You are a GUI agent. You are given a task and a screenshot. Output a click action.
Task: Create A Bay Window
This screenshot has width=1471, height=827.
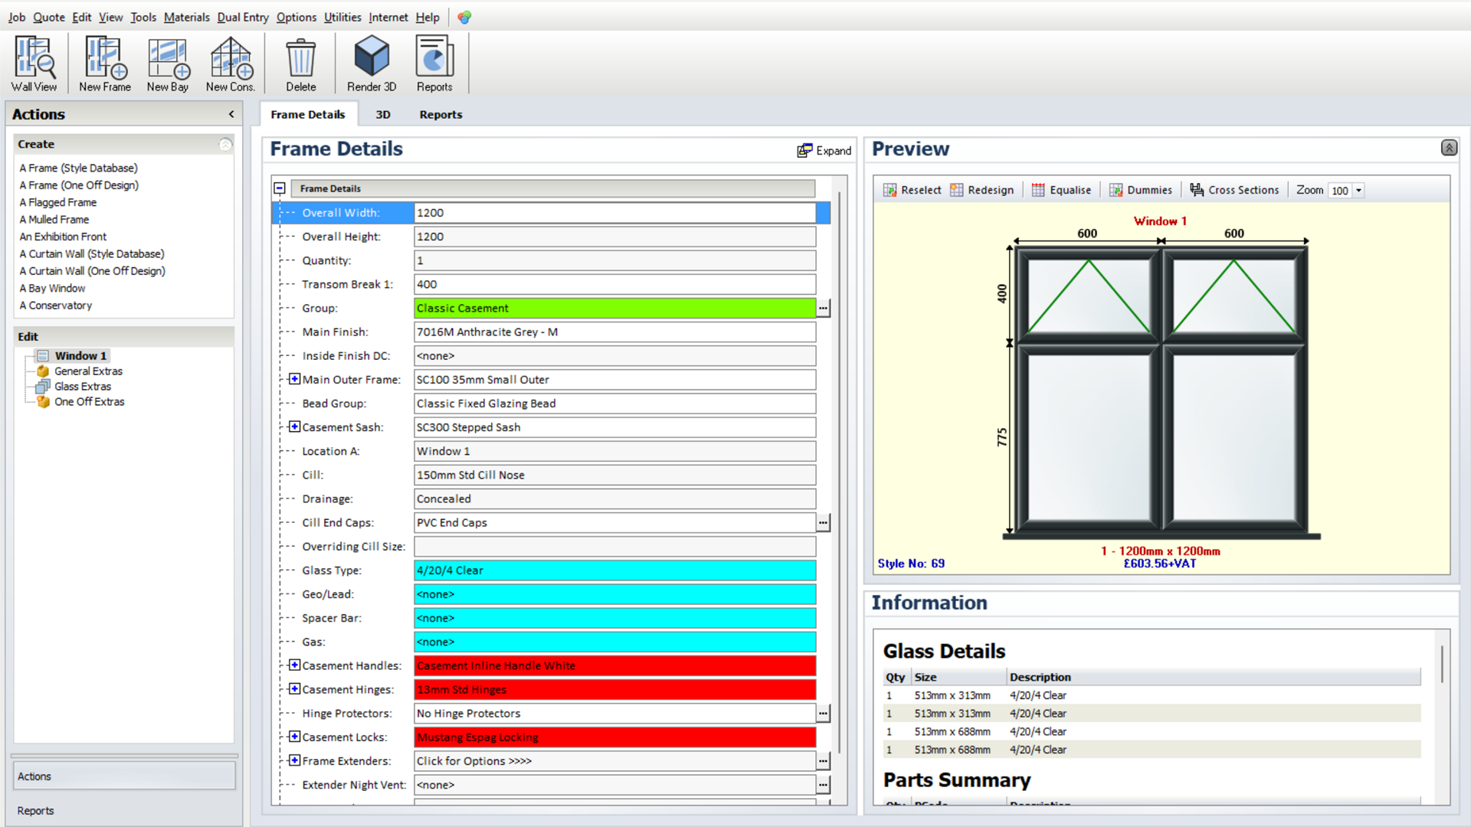(x=52, y=288)
